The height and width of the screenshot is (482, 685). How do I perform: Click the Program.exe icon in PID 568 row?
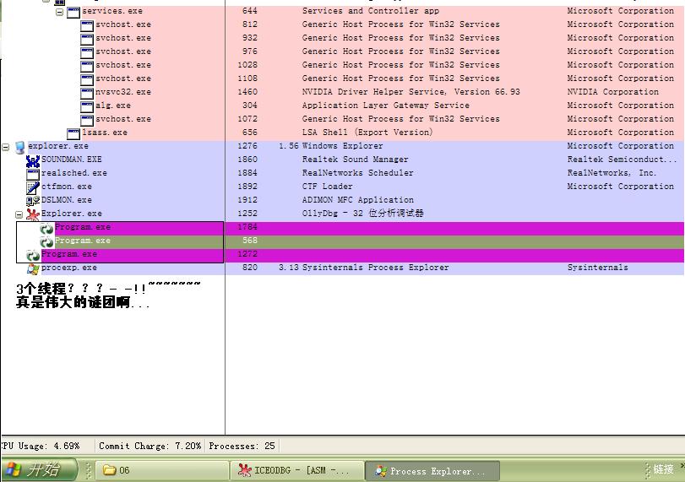[46, 241]
